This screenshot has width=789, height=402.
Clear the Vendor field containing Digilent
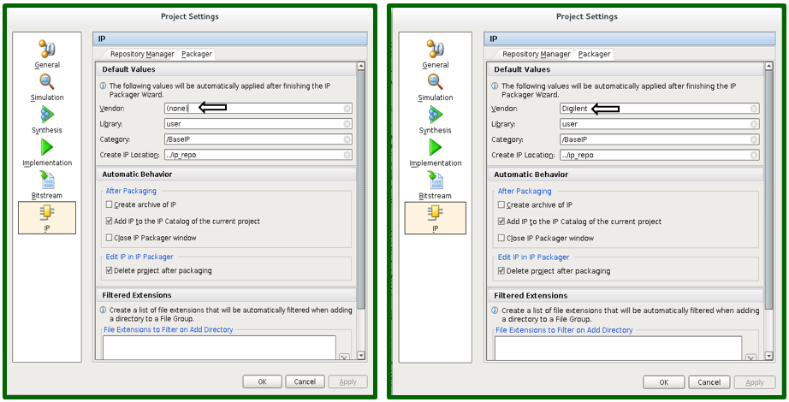click(754, 109)
